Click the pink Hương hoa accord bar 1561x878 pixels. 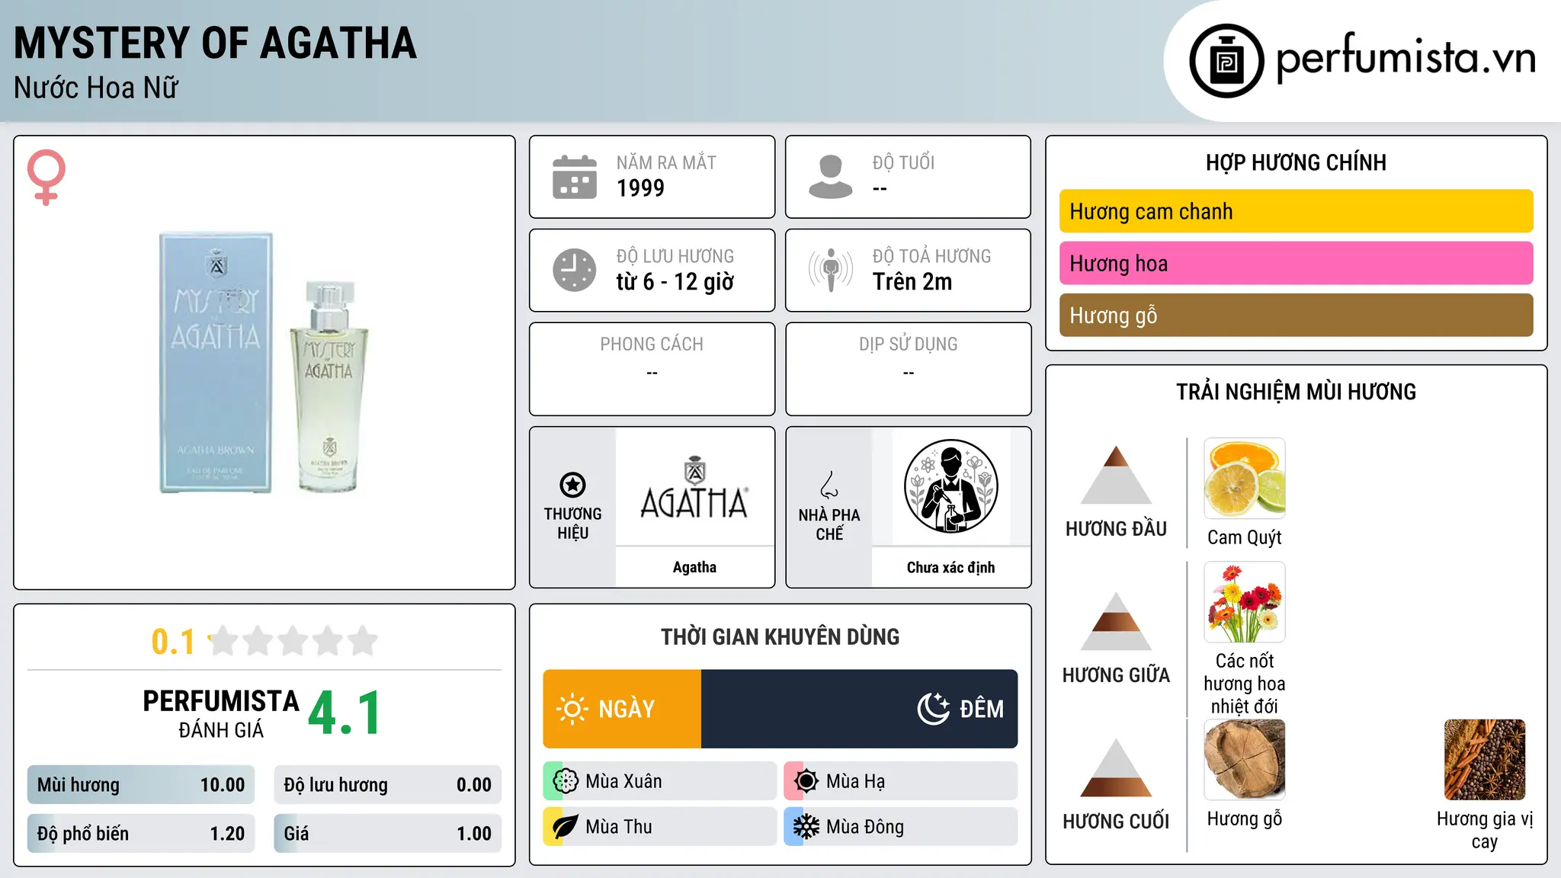(x=1296, y=263)
